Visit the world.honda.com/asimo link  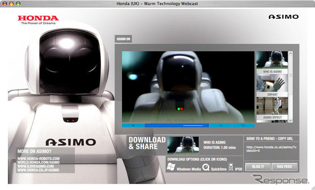[x=38, y=162]
